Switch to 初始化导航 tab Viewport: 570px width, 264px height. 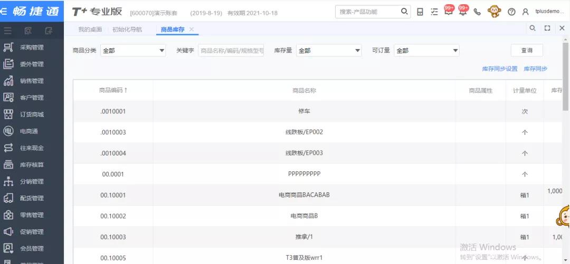tap(127, 30)
